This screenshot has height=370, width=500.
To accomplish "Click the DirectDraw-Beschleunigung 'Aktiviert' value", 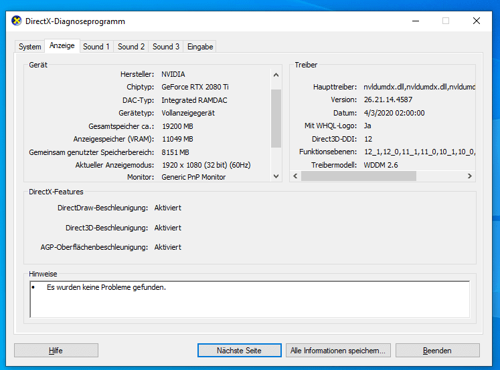I will coord(168,208).
